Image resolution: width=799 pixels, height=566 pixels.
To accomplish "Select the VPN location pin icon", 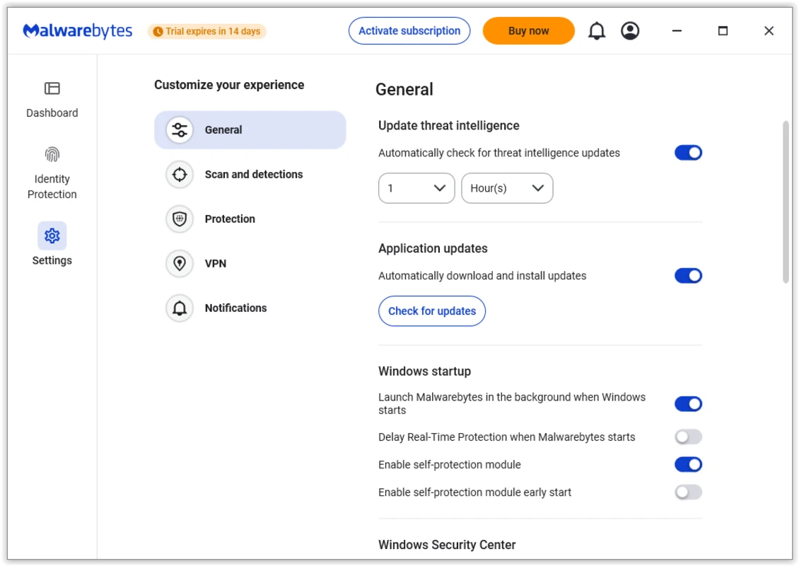I will coord(179,263).
